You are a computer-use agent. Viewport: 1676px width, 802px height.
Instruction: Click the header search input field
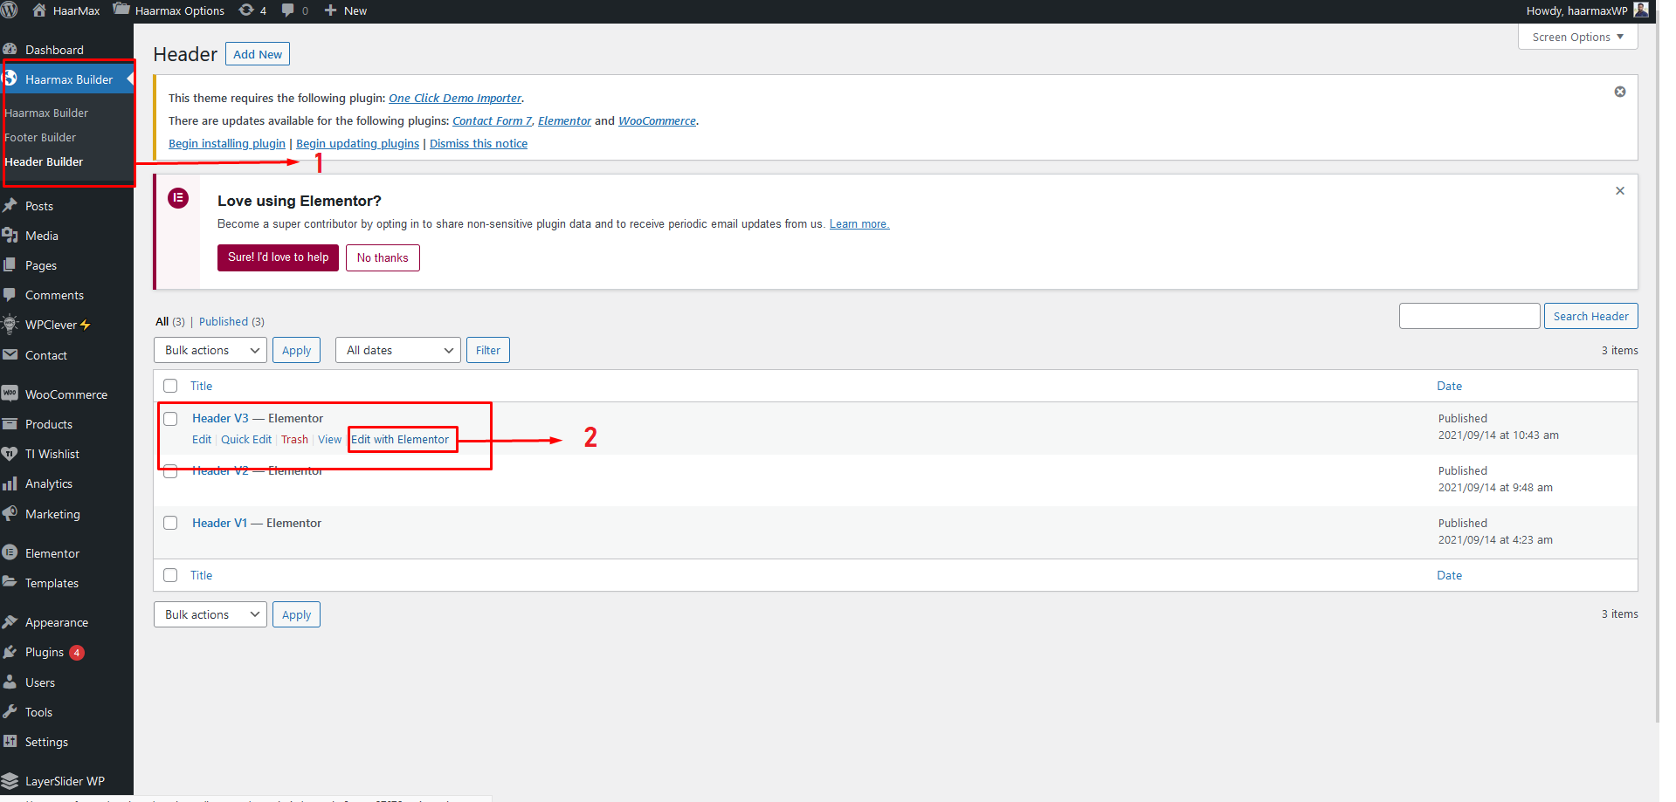pos(1469,316)
